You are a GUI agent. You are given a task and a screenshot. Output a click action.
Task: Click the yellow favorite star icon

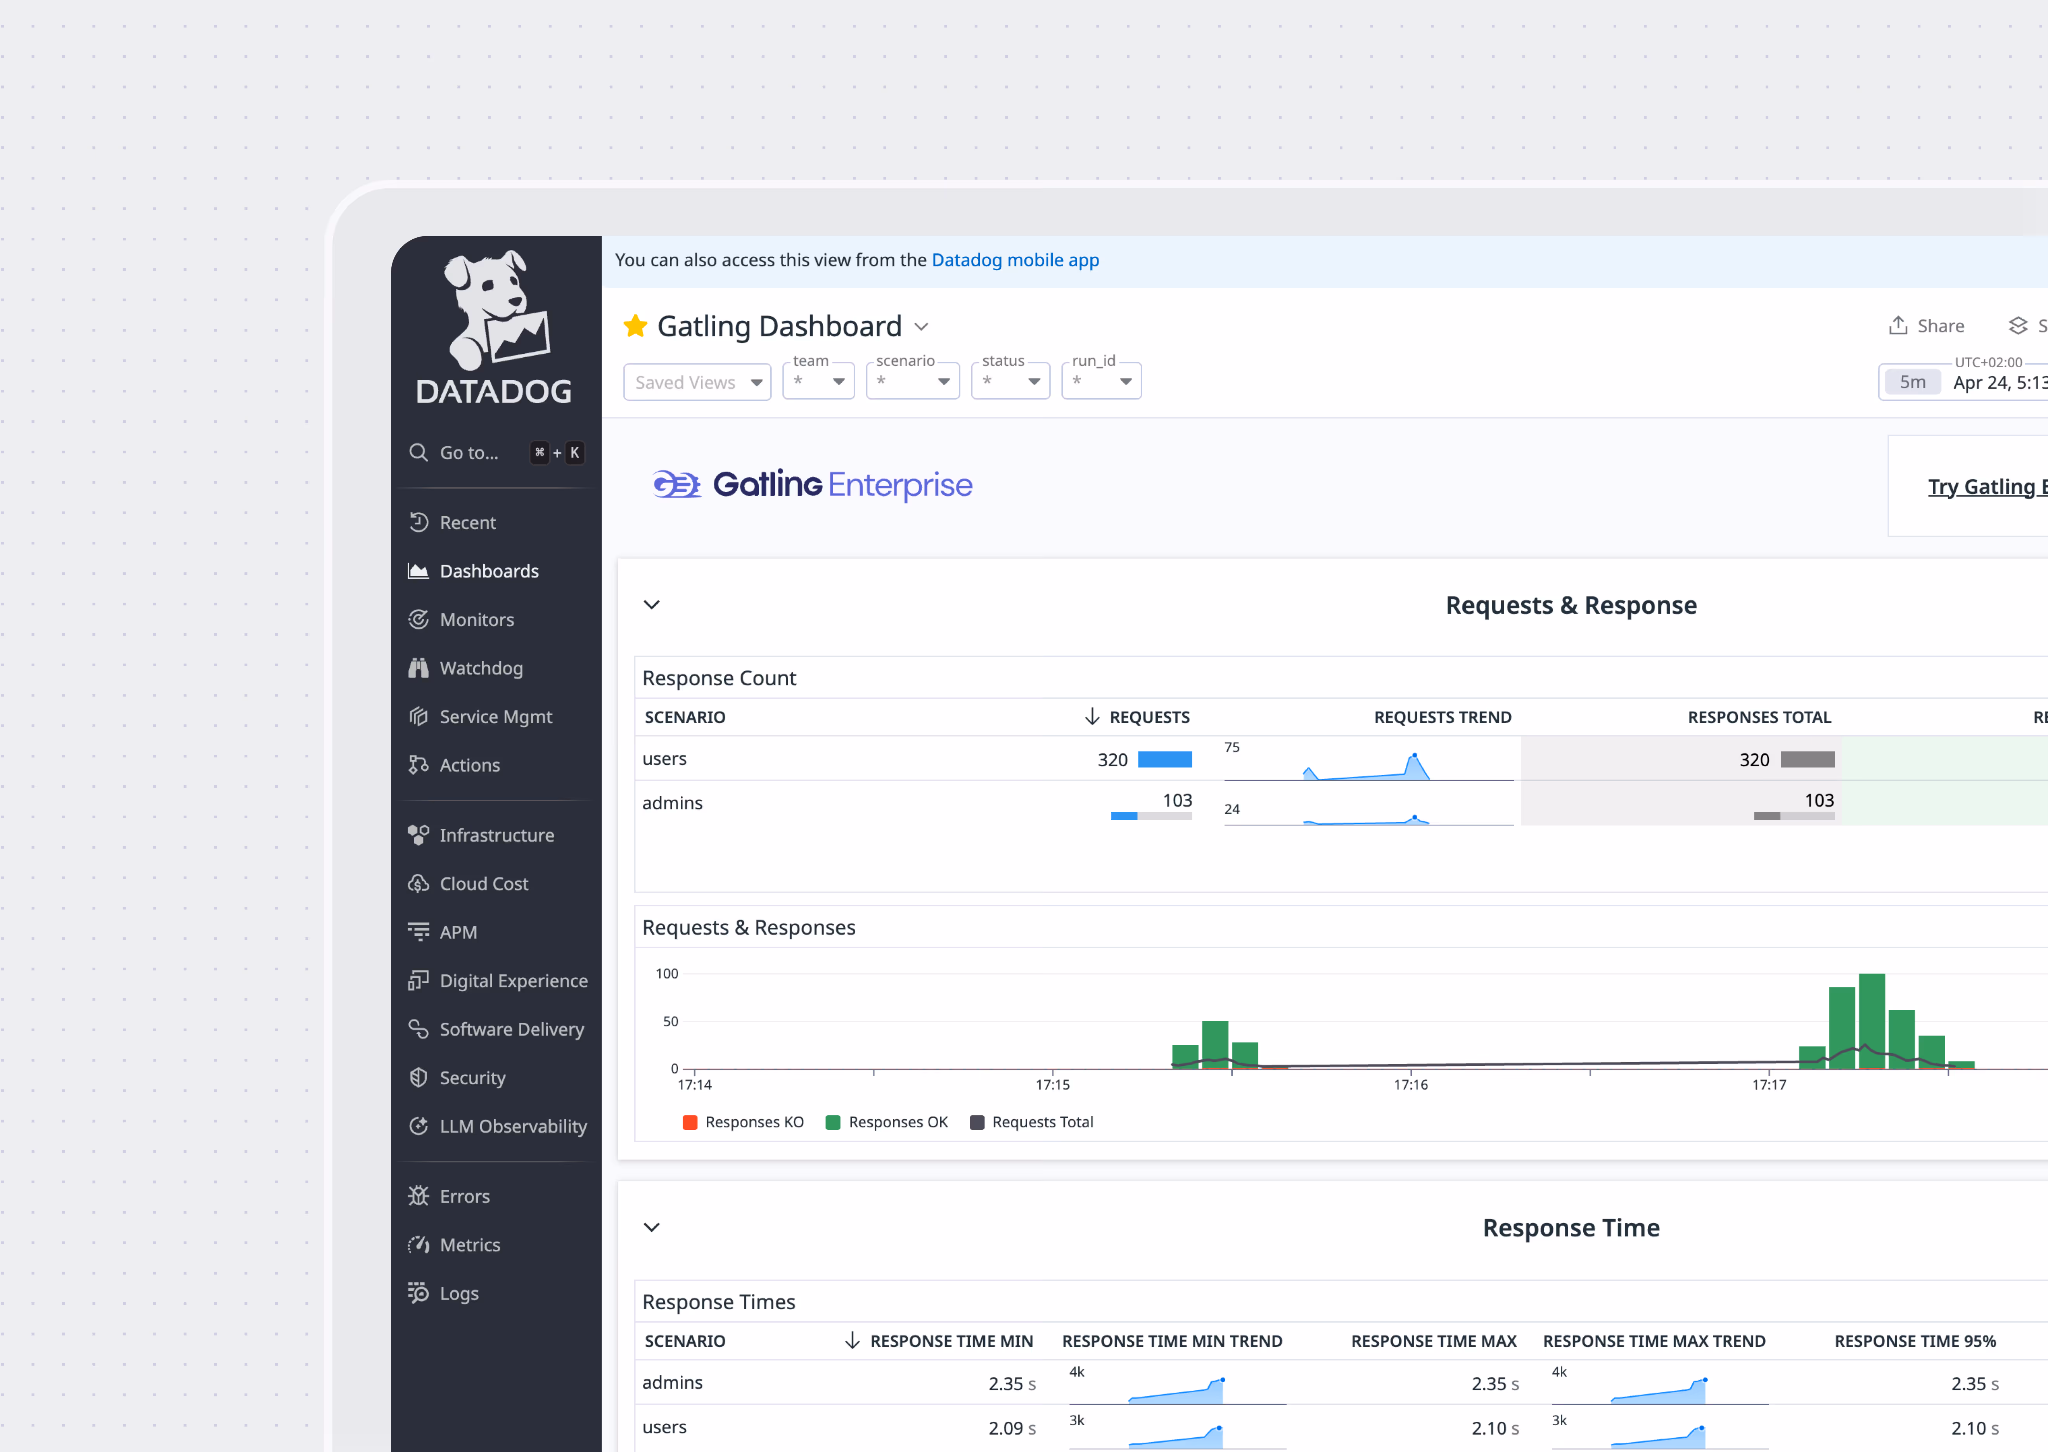click(635, 326)
